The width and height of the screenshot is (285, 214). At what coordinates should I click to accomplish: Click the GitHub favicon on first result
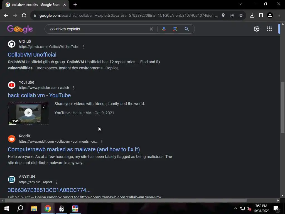click(x=12, y=44)
